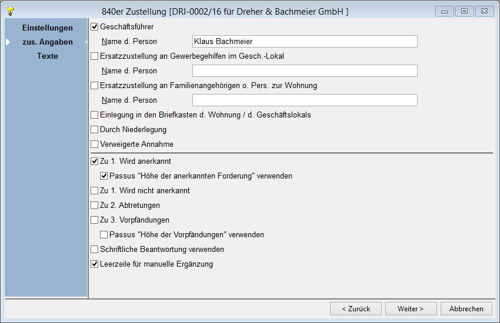Click the Weiter button
Viewport: 500px width, 323px height.
point(411,308)
